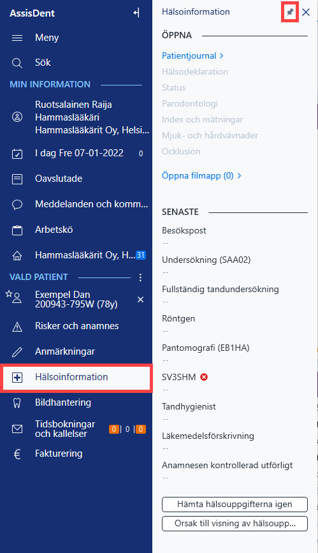This screenshot has width=318, height=553.
Task: Pin the Hälsoinformation panel
Action: (290, 12)
